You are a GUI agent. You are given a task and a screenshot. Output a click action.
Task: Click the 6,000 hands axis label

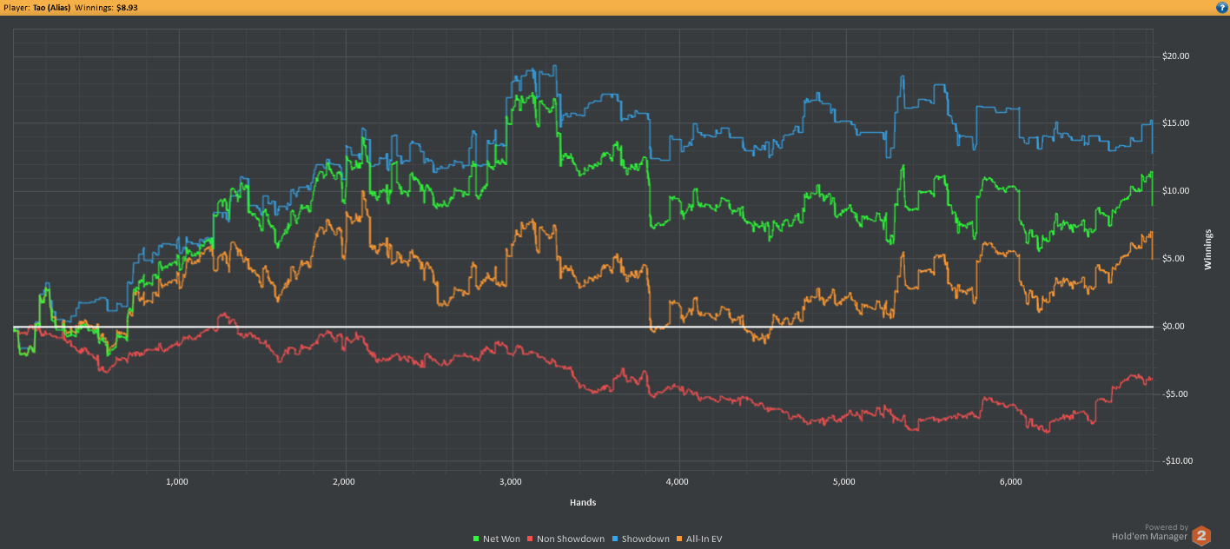[x=1011, y=480]
